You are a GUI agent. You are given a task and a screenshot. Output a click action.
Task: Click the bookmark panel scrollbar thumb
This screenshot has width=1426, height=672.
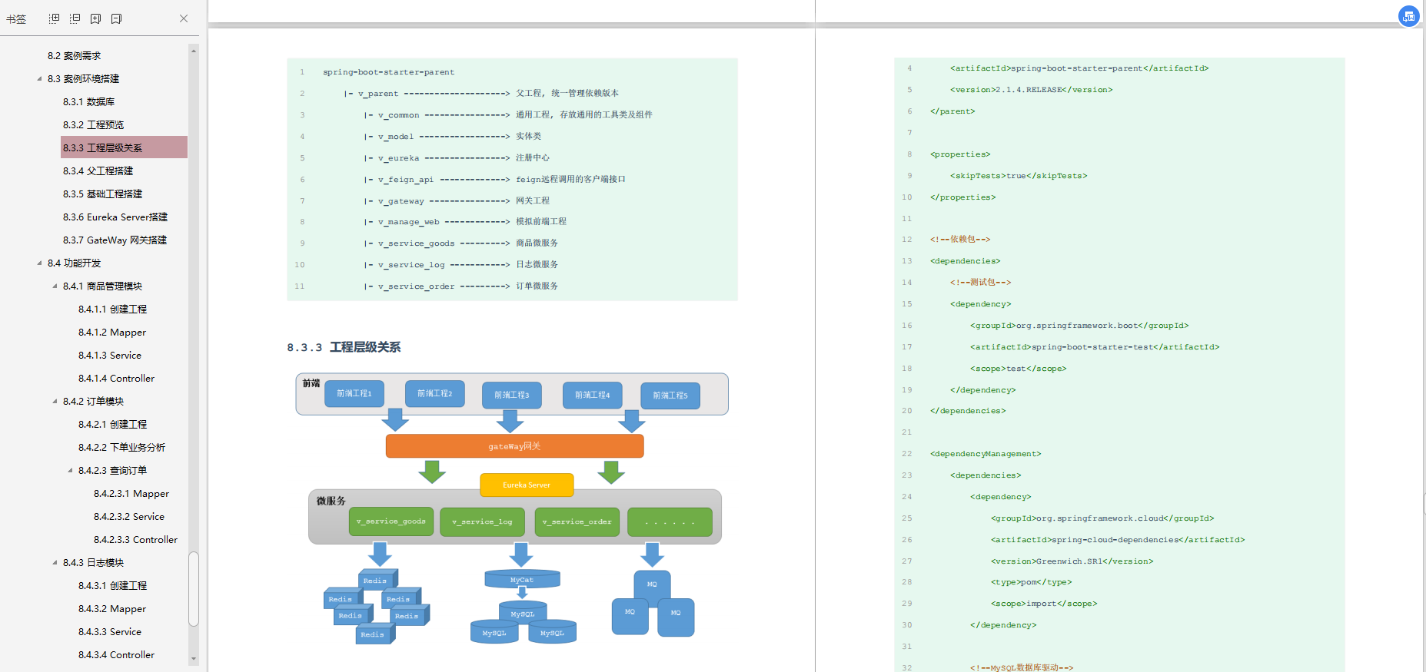click(x=194, y=589)
